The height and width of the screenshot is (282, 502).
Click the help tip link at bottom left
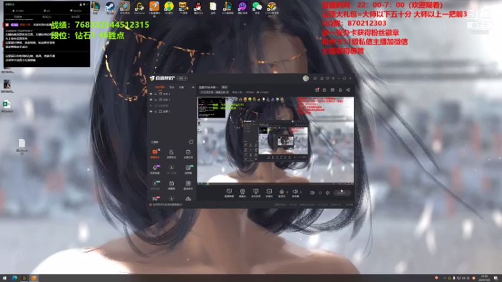click(167, 205)
